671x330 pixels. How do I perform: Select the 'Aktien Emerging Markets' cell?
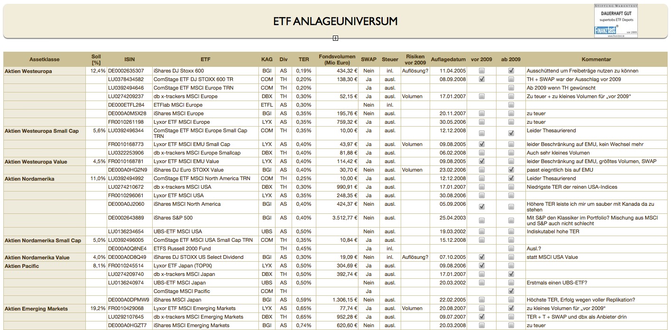click(45, 309)
